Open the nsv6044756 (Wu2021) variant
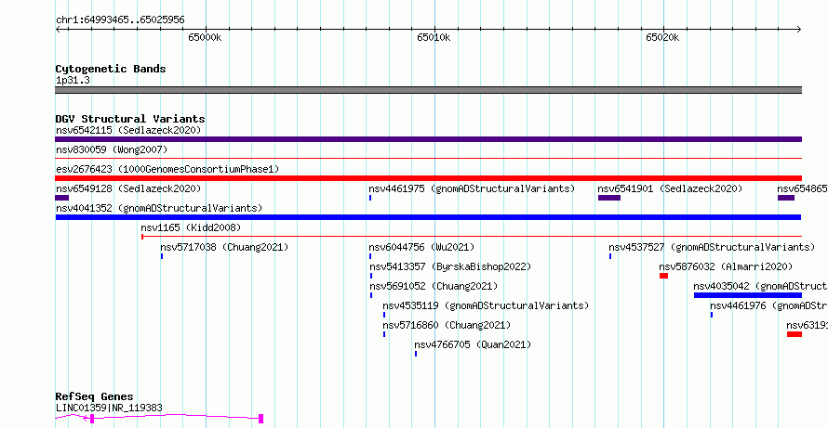828x428 pixels. [x=421, y=247]
